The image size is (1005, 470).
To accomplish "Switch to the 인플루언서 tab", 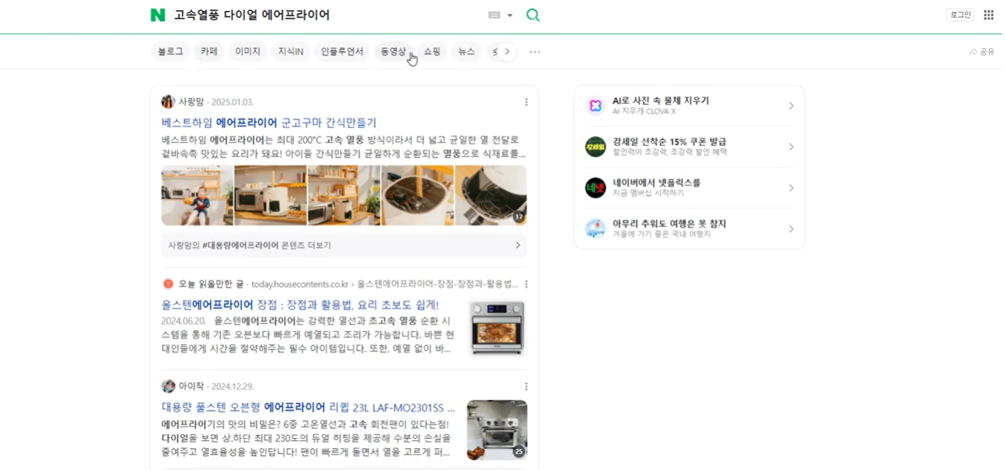I will tap(342, 52).
